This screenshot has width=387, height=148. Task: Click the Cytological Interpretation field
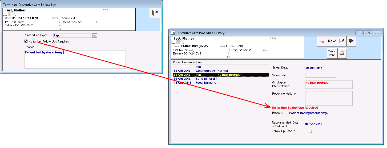tap(329, 84)
